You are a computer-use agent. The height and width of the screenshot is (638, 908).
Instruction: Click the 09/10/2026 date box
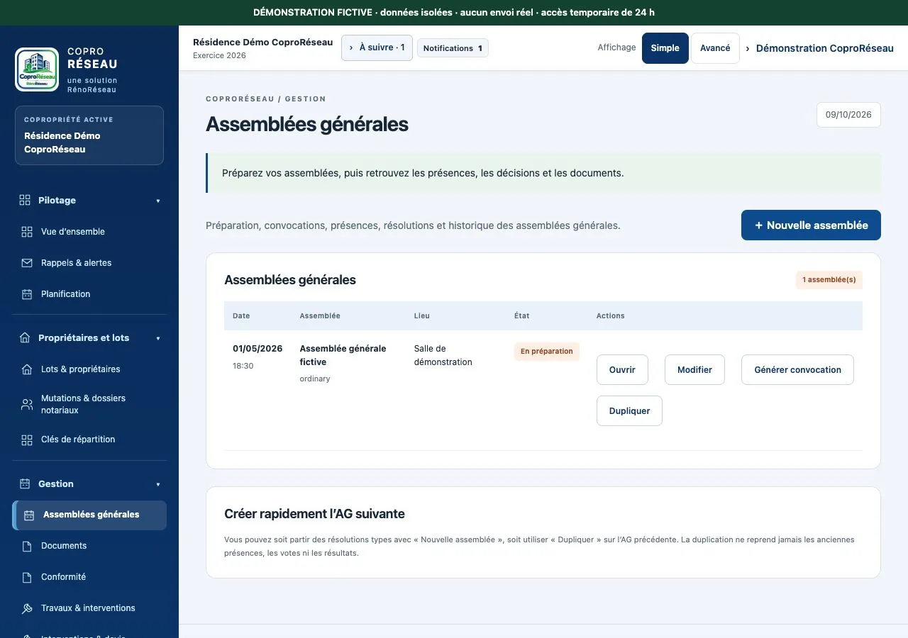pyautogui.click(x=848, y=115)
